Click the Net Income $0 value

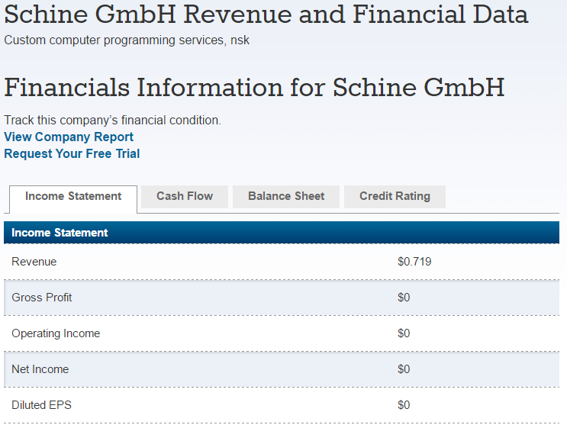pyautogui.click(x=404, y=369)
